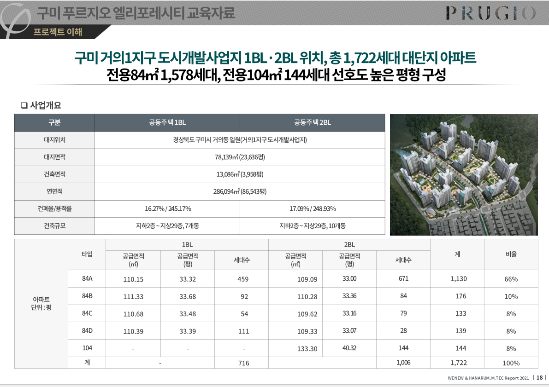549x387 pixels.
Task: Click the 84B pyeong value '33.68'
Action: click(x=187, y=297)
